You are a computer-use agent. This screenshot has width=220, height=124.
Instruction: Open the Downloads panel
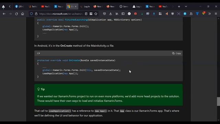click(111, 14)
